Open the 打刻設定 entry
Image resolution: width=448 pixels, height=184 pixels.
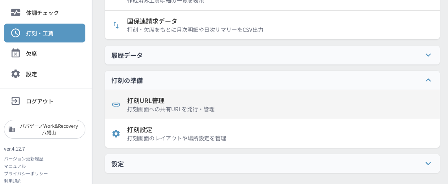(x=272, y=134)
